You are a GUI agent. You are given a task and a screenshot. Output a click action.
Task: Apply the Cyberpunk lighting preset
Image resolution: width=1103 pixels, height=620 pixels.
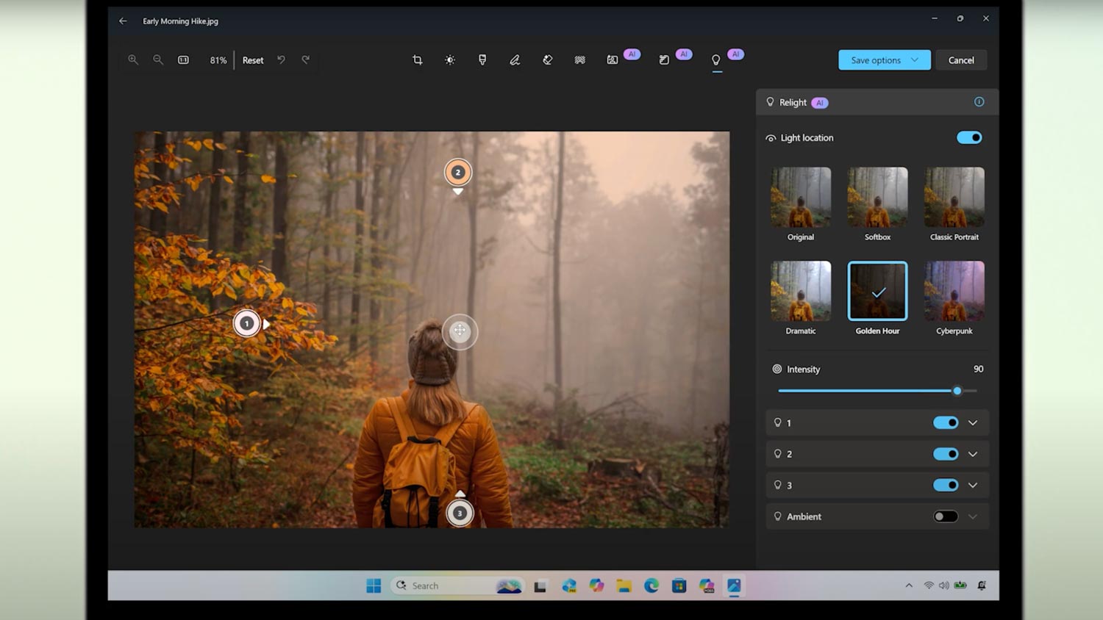point(954,291)
